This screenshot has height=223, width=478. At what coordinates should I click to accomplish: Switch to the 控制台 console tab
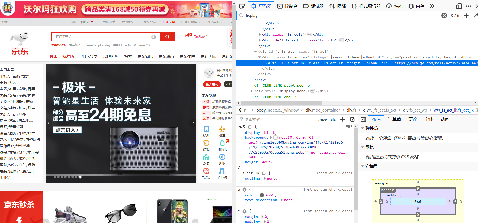[x=287, y=6]
